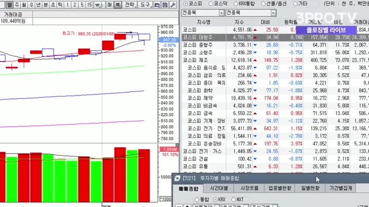This screenshot has width=369, height=207.
Task: Open the 일별현황 tab
Action: 310,188
